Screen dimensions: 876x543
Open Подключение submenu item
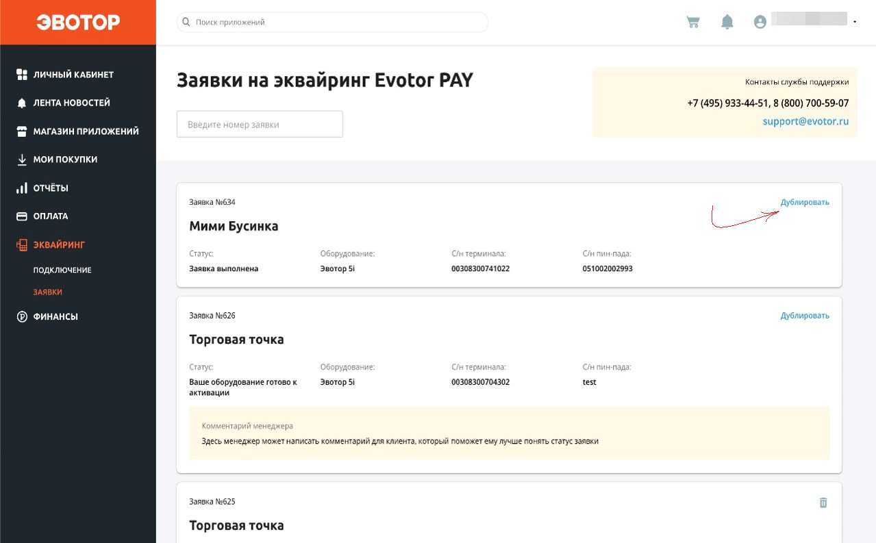click(62, 270)
